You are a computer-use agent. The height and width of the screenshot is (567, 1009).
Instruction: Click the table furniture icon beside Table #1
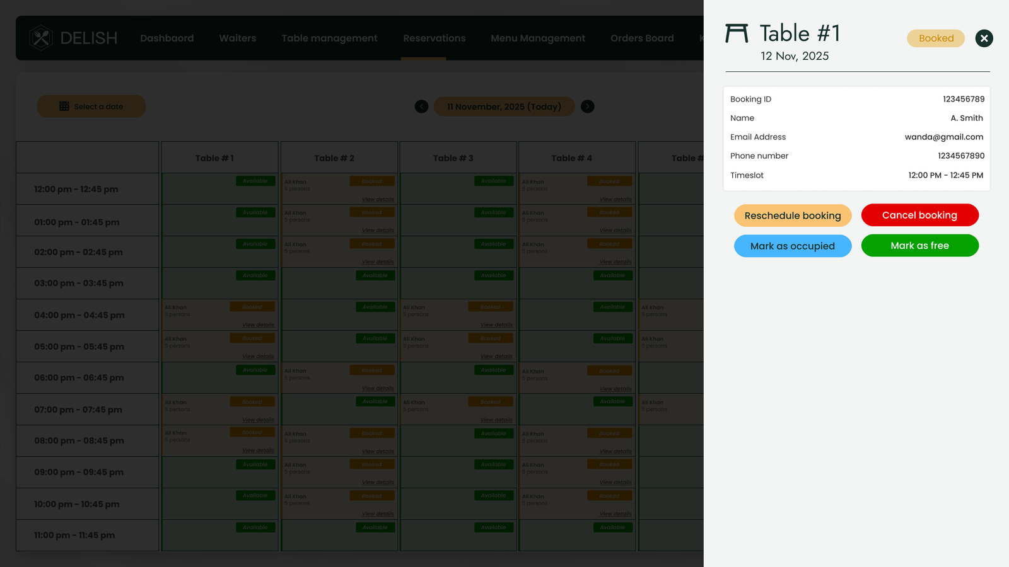tap(737, 33)
